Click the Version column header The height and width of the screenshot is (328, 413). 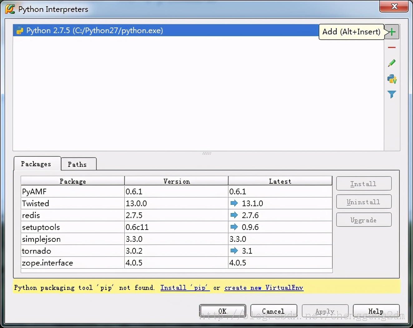pyautogui.click(x=177, y=181)
